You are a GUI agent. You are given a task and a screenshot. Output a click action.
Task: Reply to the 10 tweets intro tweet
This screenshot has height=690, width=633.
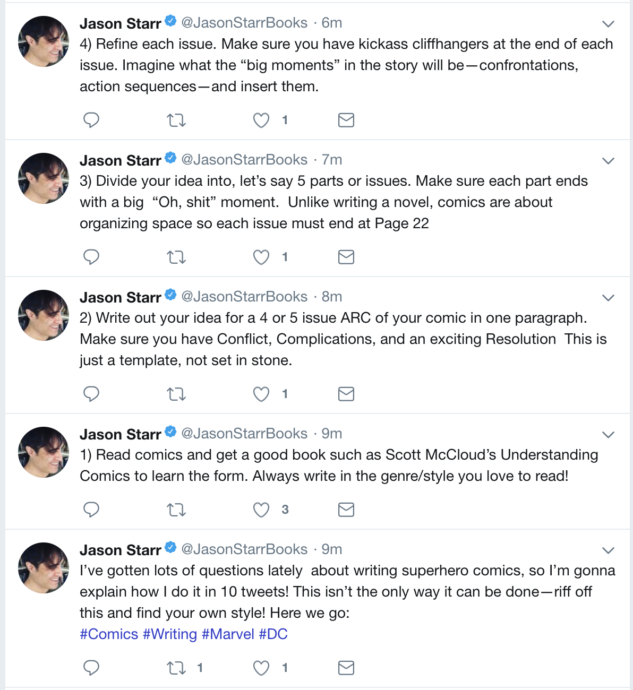click(91, 668)
